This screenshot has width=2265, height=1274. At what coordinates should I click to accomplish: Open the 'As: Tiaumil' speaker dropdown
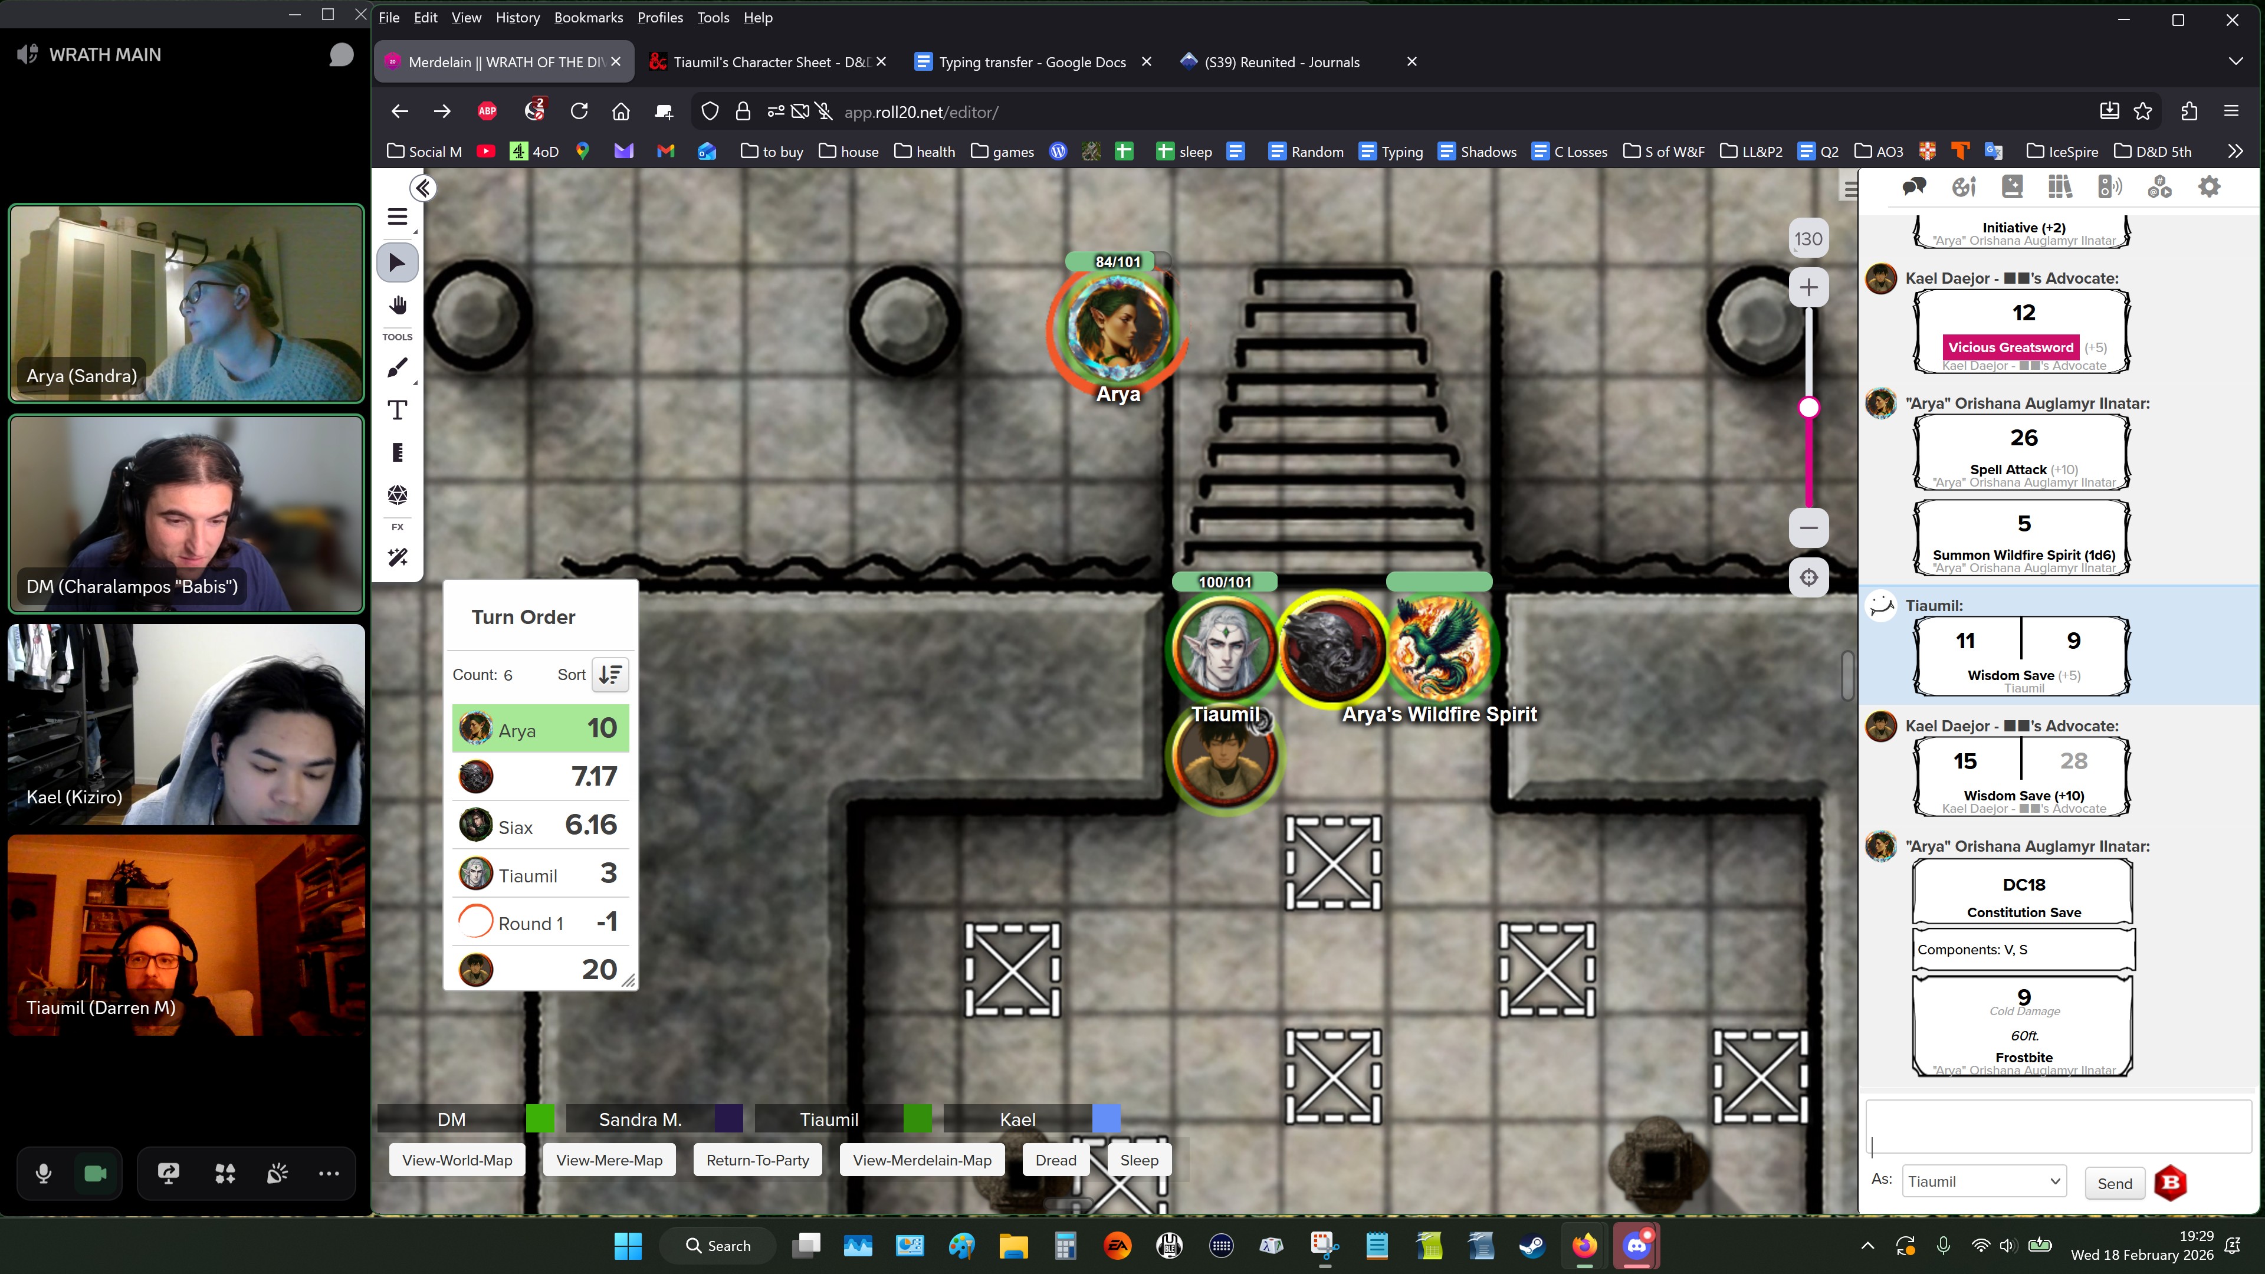1982,1181
